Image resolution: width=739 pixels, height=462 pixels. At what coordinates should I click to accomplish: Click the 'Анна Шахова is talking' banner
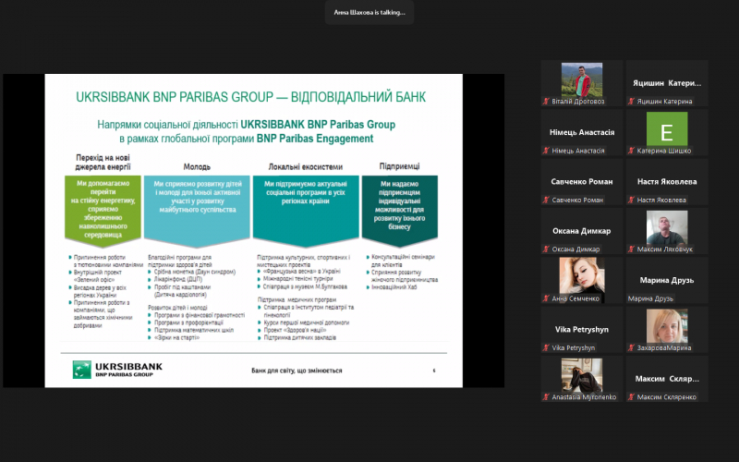[369, 13]
